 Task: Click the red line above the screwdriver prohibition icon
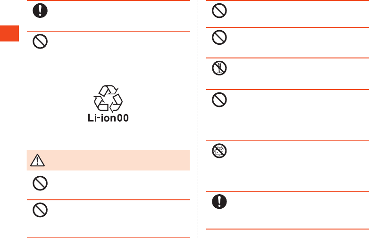pyautogui.click(x=287, y=58)
